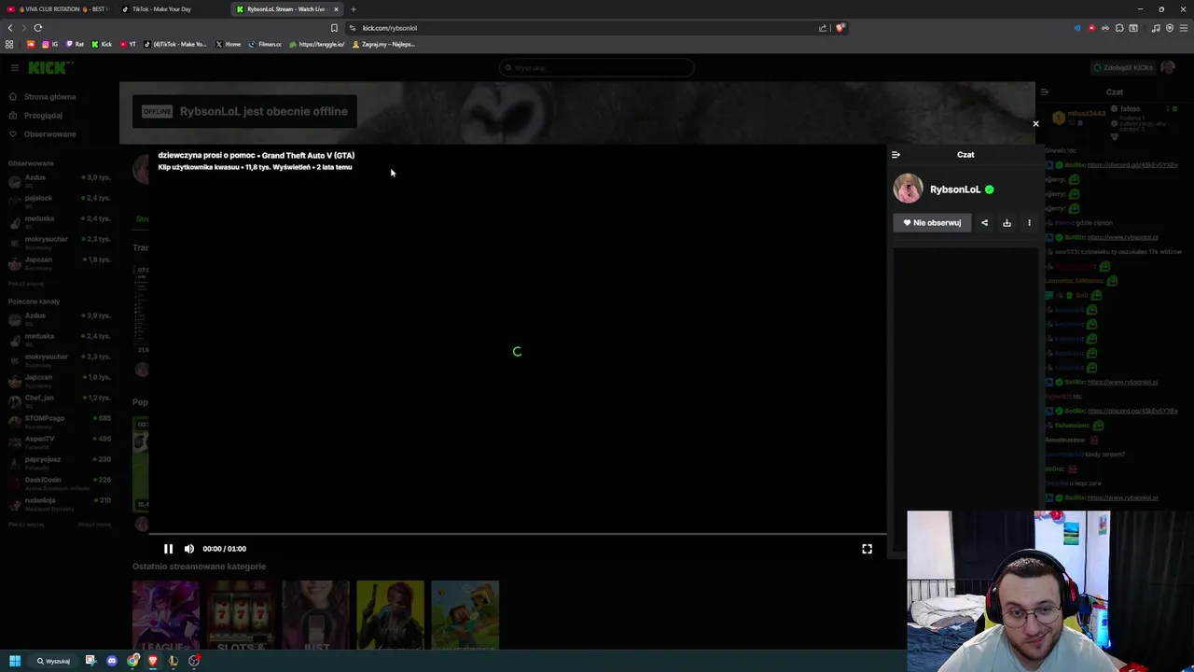The height and width of the screenshot is (672, 1194).
Task: Open the Filman.cc bookmark
Action: tap(266, 44)
